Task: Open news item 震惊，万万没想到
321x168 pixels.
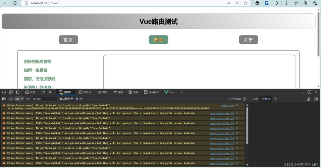Action: coord(39,79)
